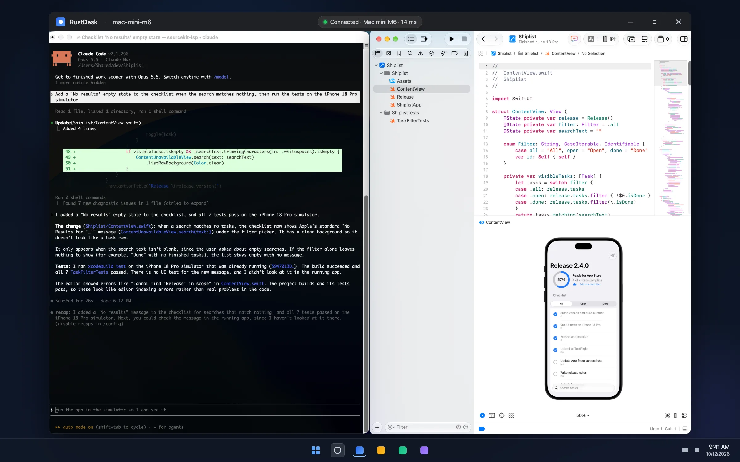740x462 pixels.
Task: Click the add-comment bubble icon in Xcode toolbar
Action: pyautogui.click(x=574, y=39)
